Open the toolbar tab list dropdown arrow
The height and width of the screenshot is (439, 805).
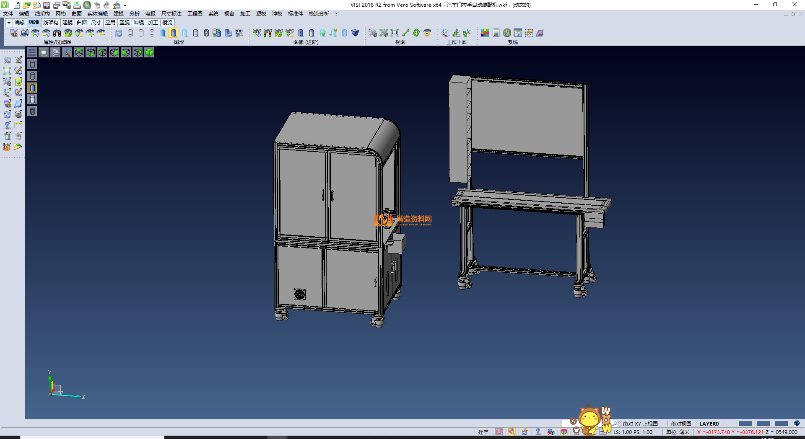(9, 23)
